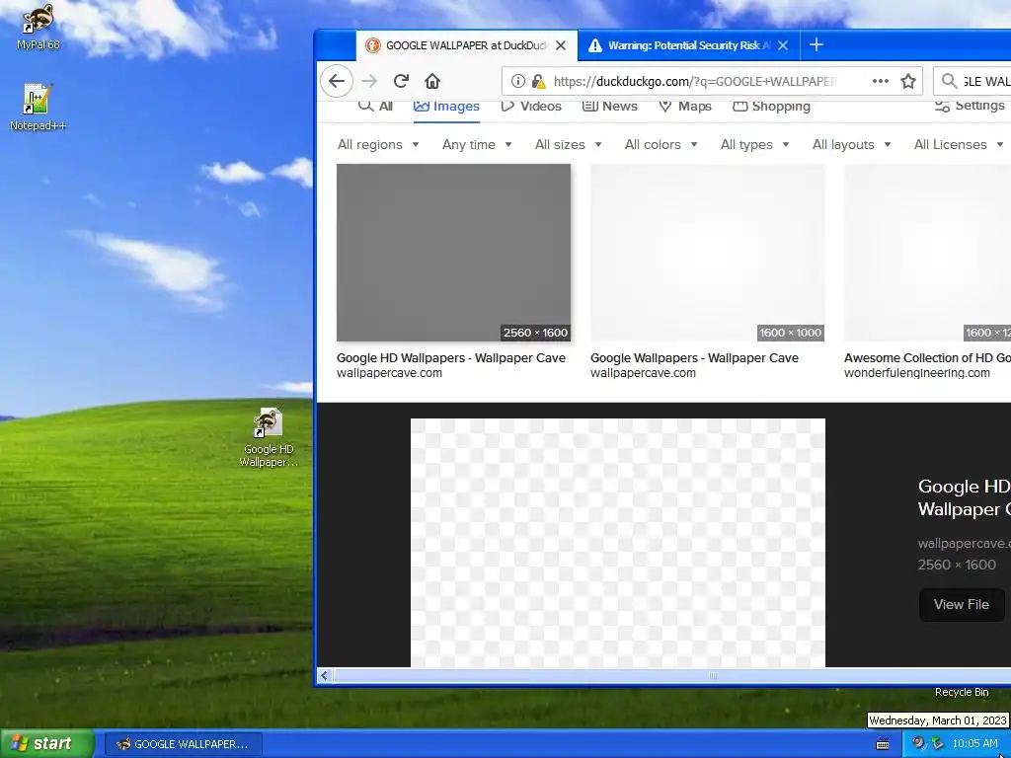Image resolution: width=1011 pixels, height=758 pixels.
Task: Open the Videos search category
Action: (x=531, y=107)
